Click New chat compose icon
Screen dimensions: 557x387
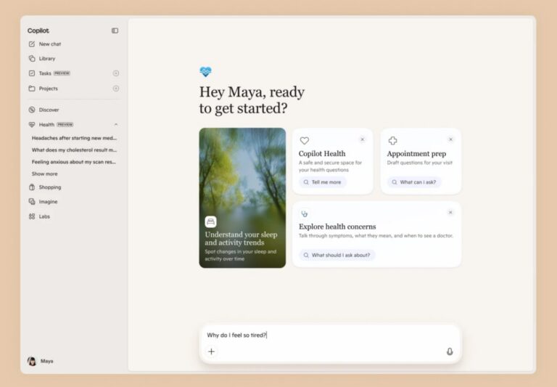32,44
